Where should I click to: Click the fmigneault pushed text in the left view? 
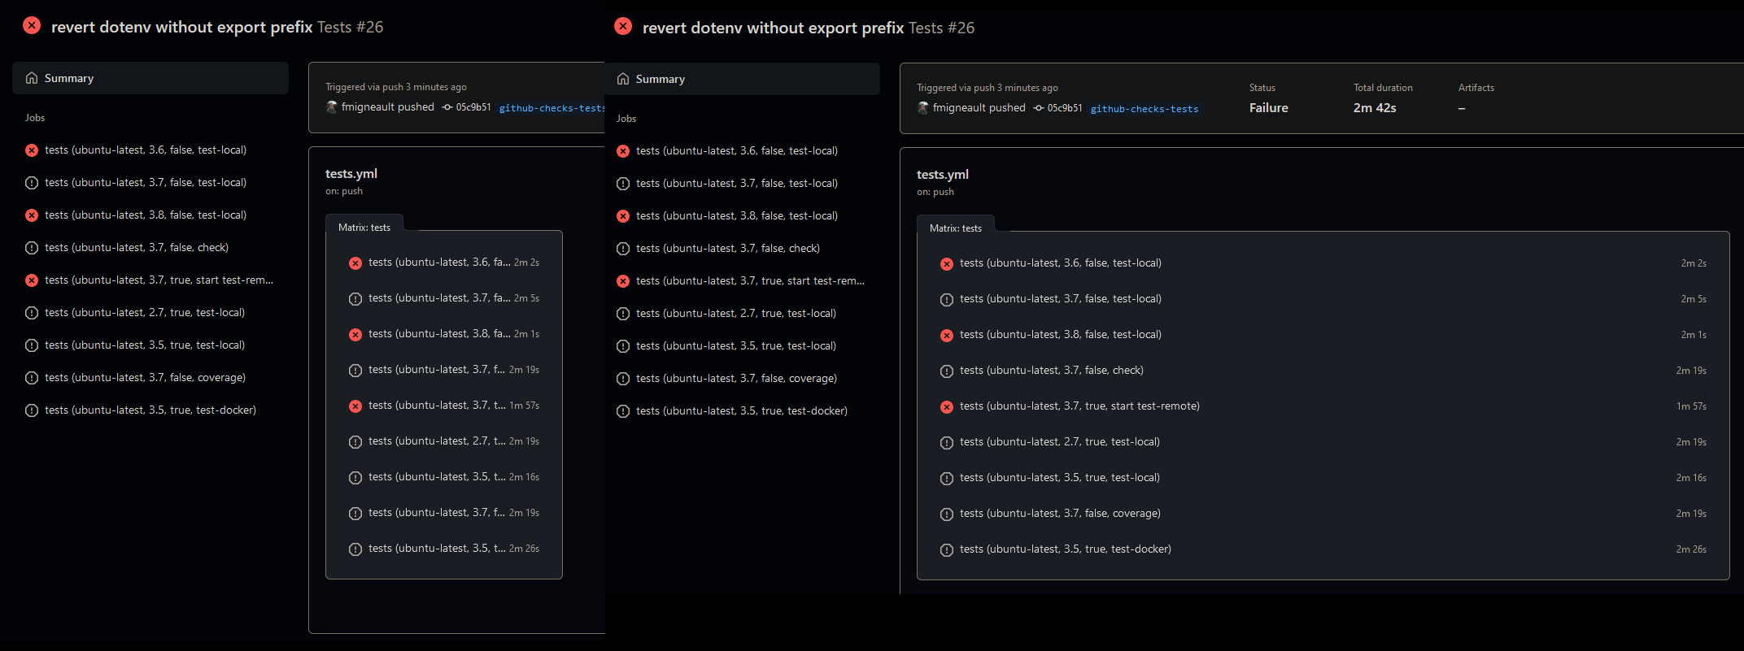(x=388, y=106)
